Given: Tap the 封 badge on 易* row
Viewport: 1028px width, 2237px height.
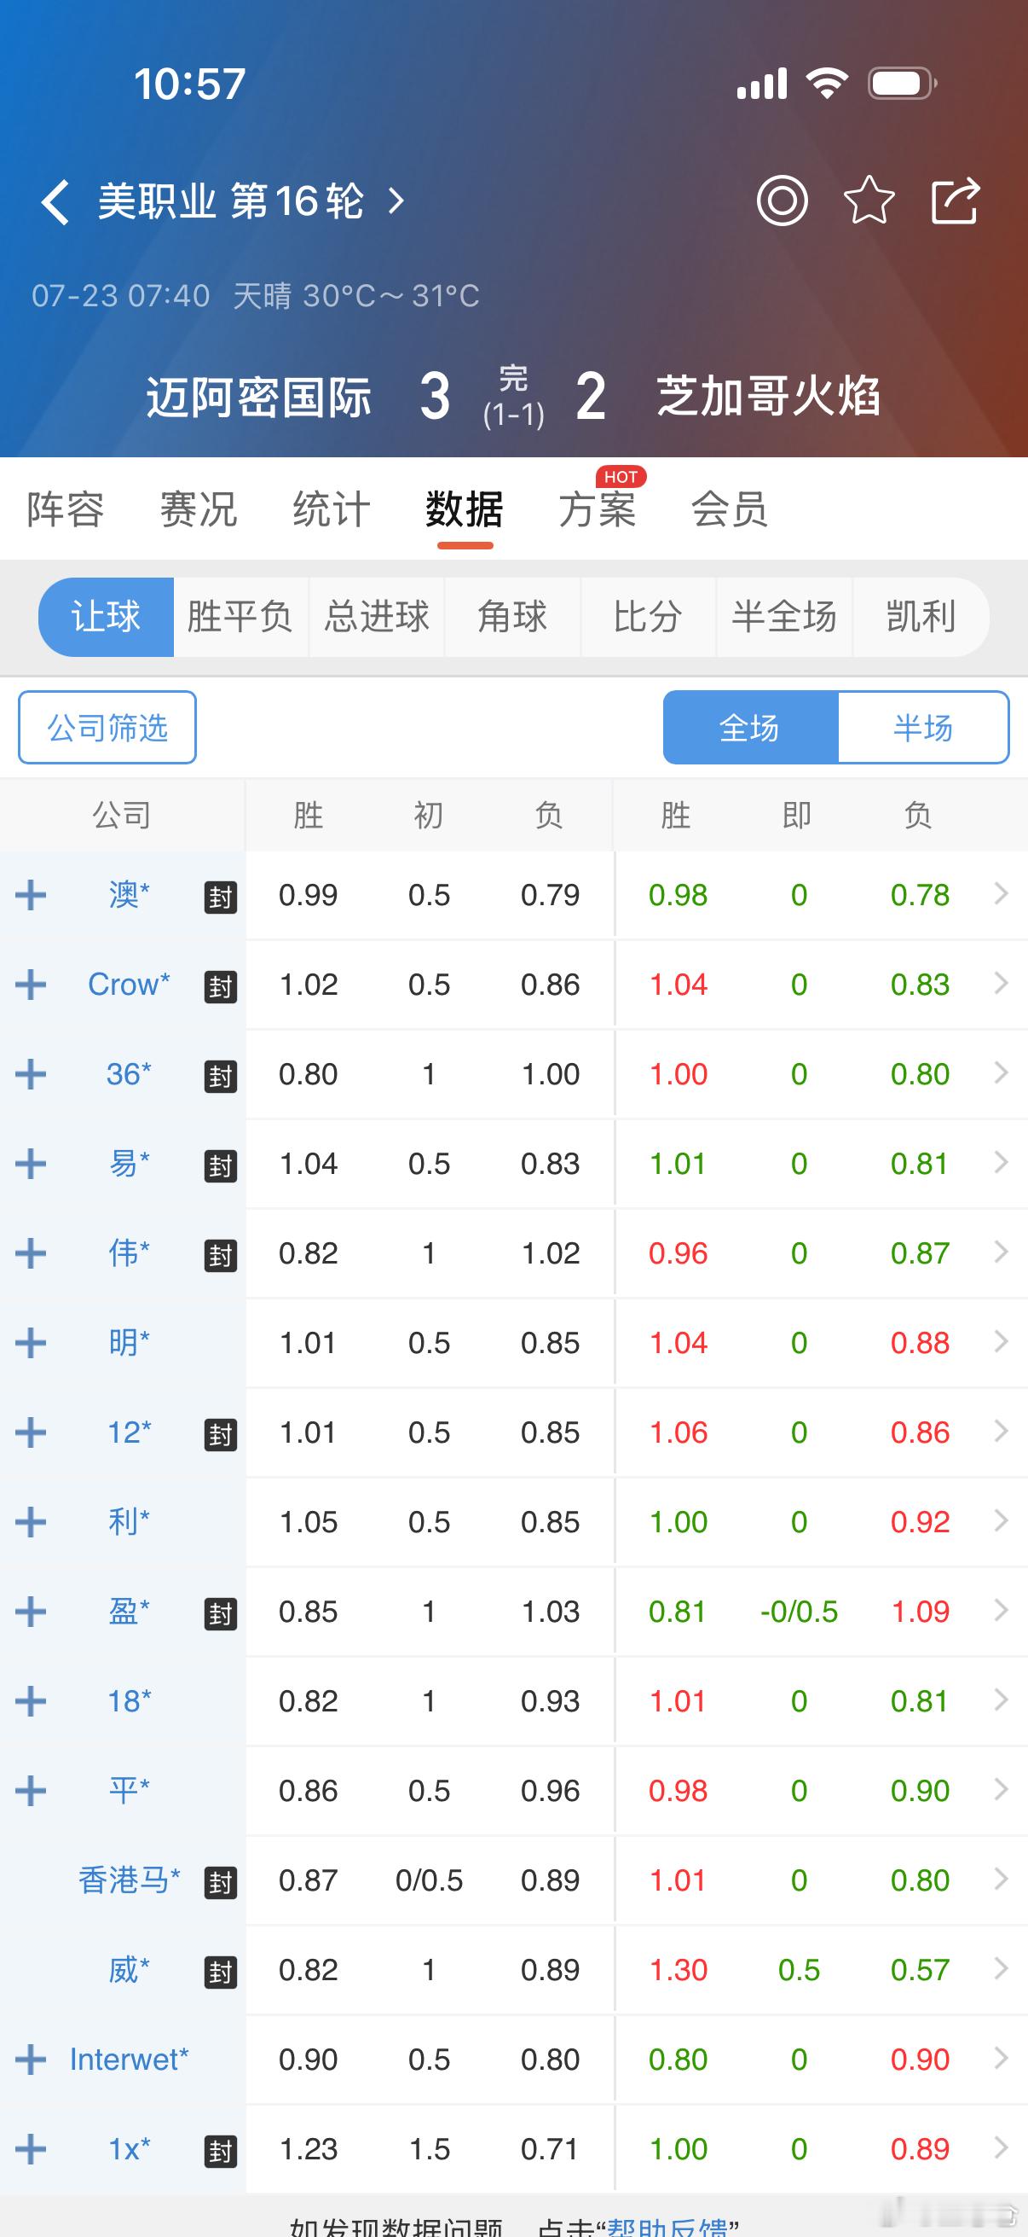Looking at the screenshot, I should tap(221, 1165).
